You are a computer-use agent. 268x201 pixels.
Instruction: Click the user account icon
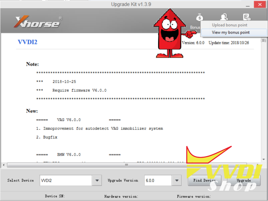pos(224,17)
